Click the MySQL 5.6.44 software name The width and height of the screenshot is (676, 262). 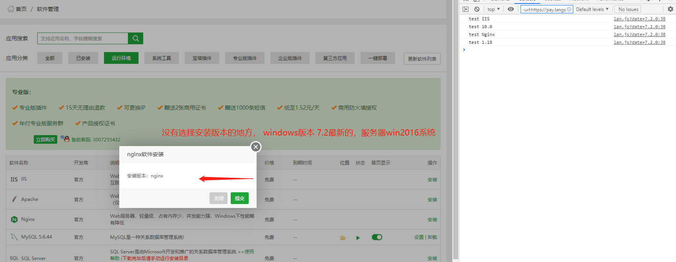tap(36, 237)
